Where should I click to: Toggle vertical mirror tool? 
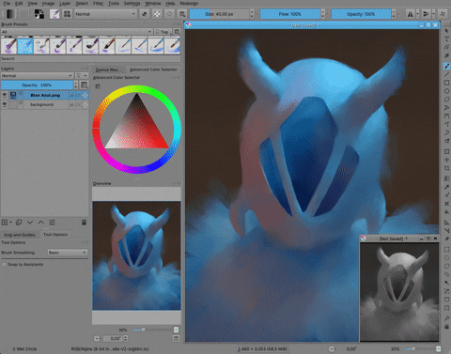point(426,14)
